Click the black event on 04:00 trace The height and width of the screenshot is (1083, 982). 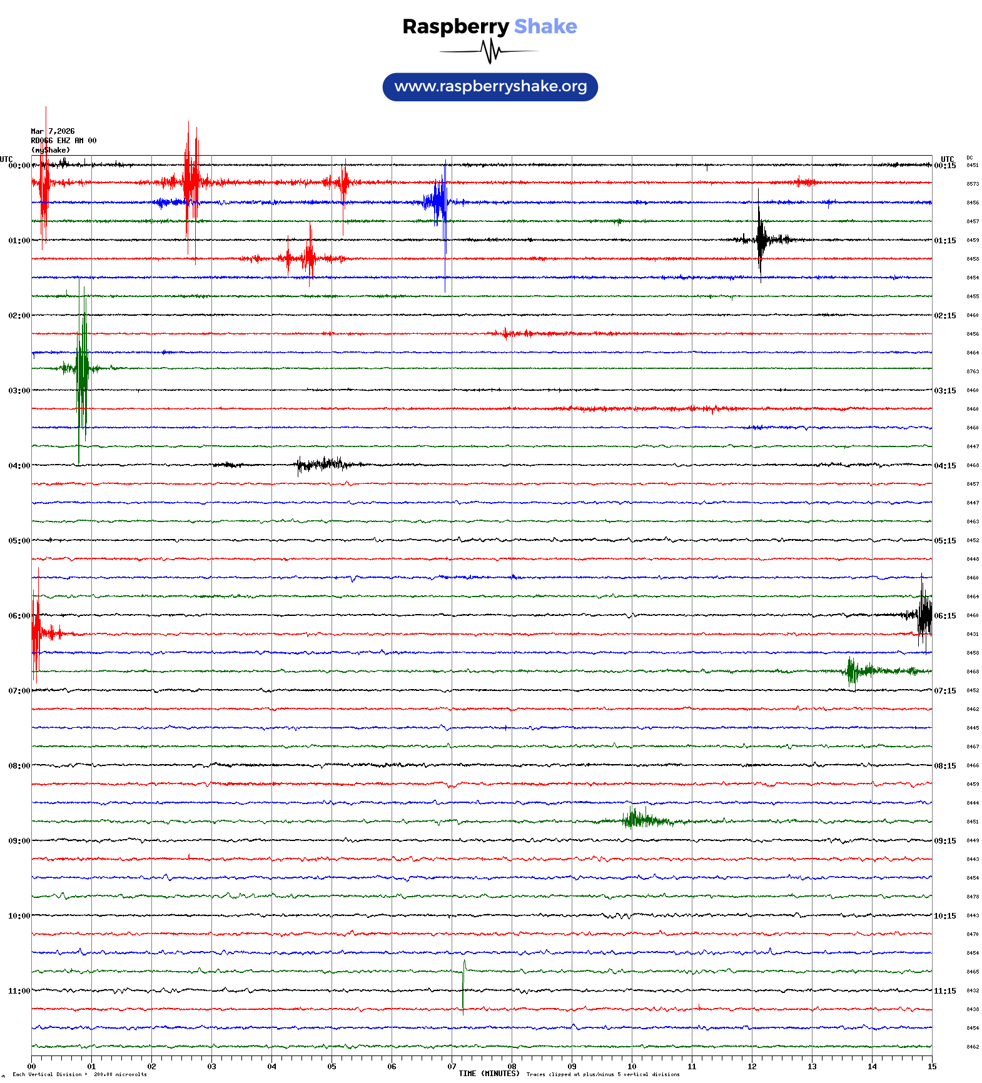tap(322, 464)
